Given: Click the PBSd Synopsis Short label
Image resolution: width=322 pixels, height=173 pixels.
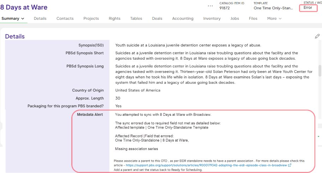Looking at the screenshot, I should click(85, 53).
